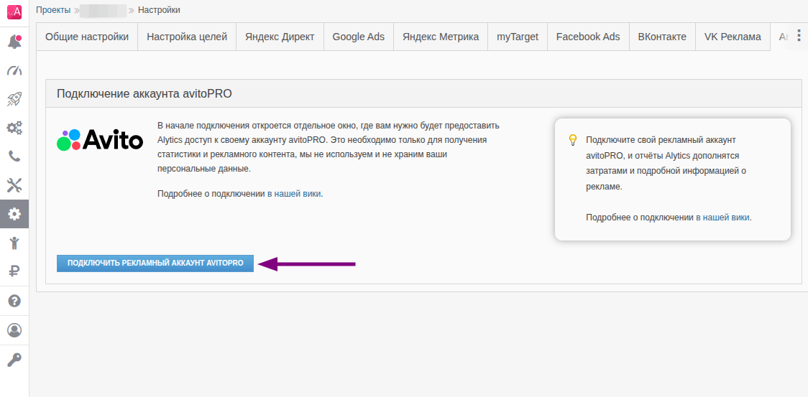The height and width of the screenshot is (397, 808).
Task: Switch to Настройка целей tab
Action: tap(187, 37)
